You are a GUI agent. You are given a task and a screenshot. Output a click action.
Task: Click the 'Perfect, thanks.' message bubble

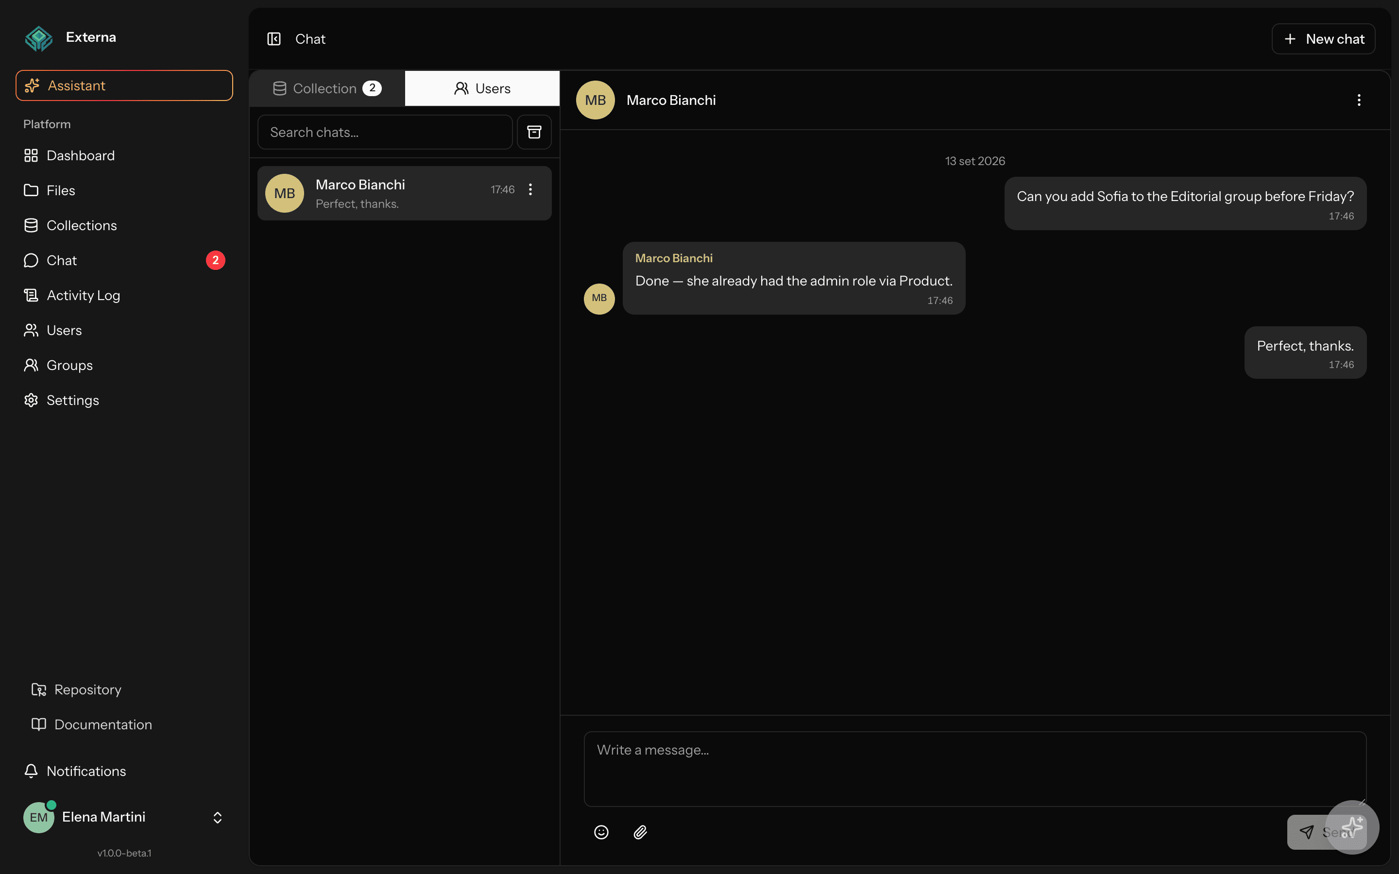pos(1305,353)
